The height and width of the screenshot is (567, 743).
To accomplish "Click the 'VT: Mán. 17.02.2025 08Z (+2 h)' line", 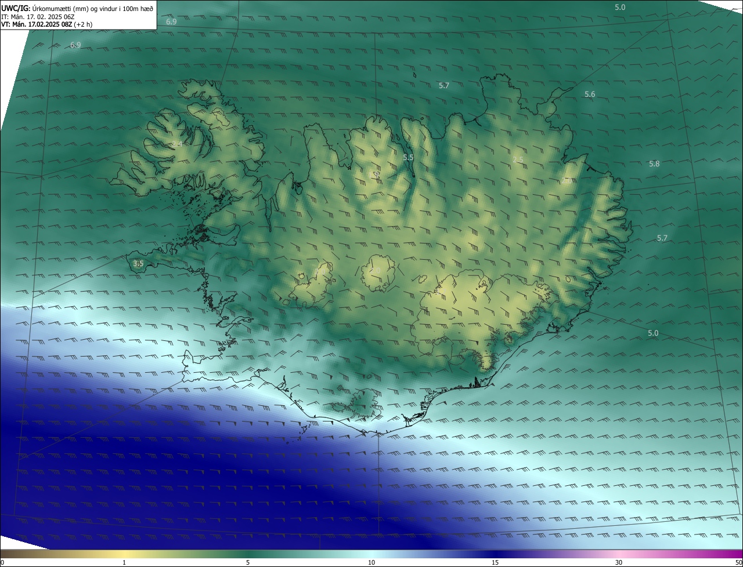I will pos(46,24).
